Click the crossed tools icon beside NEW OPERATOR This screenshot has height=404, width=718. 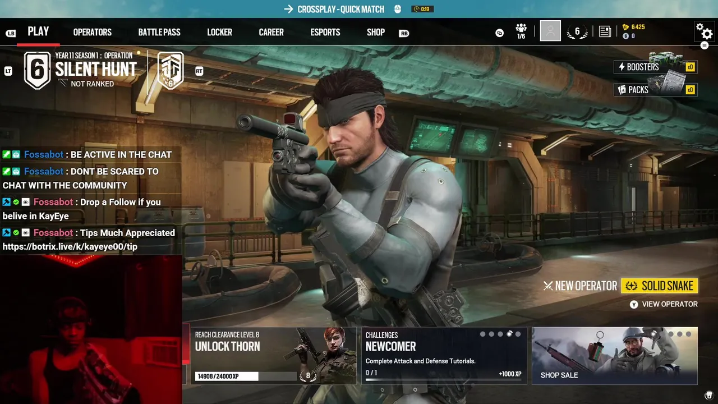[548, 286]
